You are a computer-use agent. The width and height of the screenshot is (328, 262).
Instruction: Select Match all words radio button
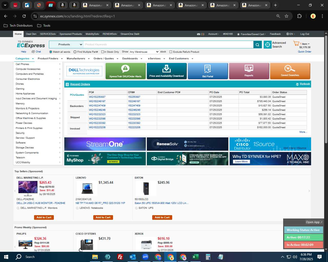tap(51, 52)
